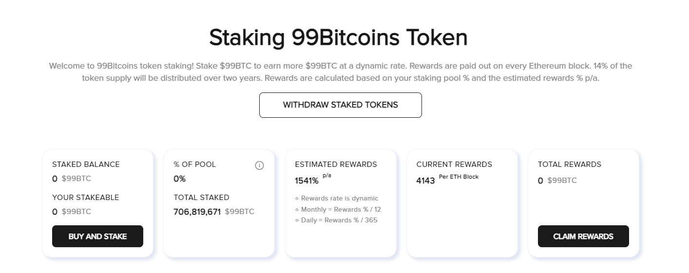Click the 'Per ETH Block' superscript text
Viewport: 689px width, 273px height.
[459, 177]
